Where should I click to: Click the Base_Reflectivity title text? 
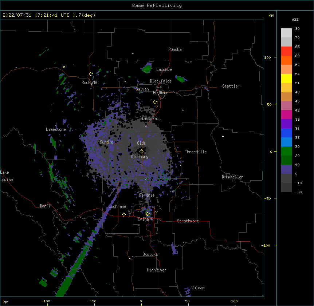(157, 5)
